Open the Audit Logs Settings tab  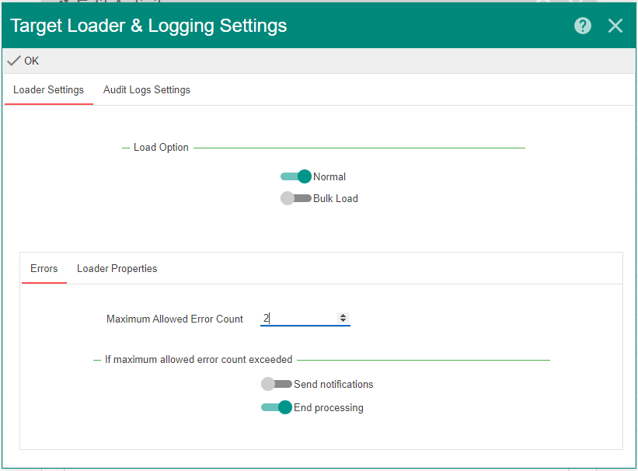point(147,89)
